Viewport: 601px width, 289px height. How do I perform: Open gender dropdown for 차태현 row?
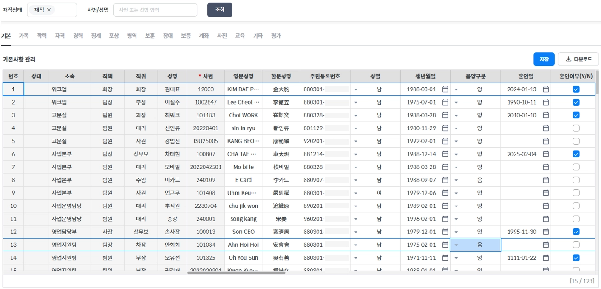point(356,154)
